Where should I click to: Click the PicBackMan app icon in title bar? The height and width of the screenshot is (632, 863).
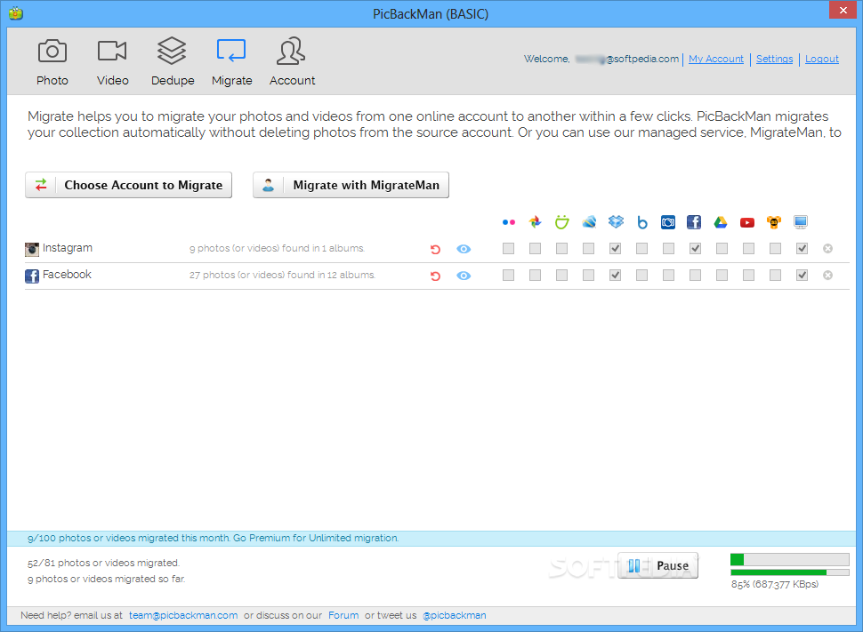tap(16, 13)
